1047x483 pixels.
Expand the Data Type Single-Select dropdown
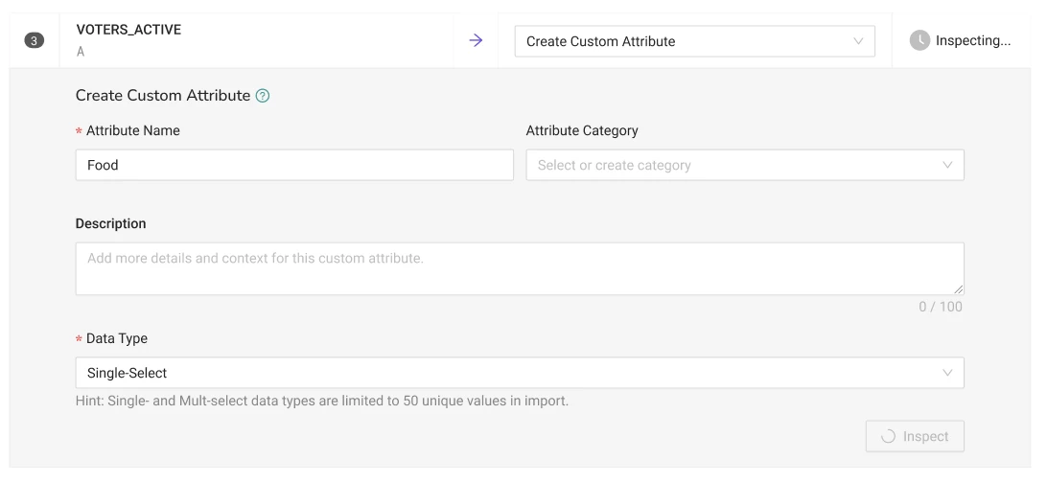click(520, 373)
